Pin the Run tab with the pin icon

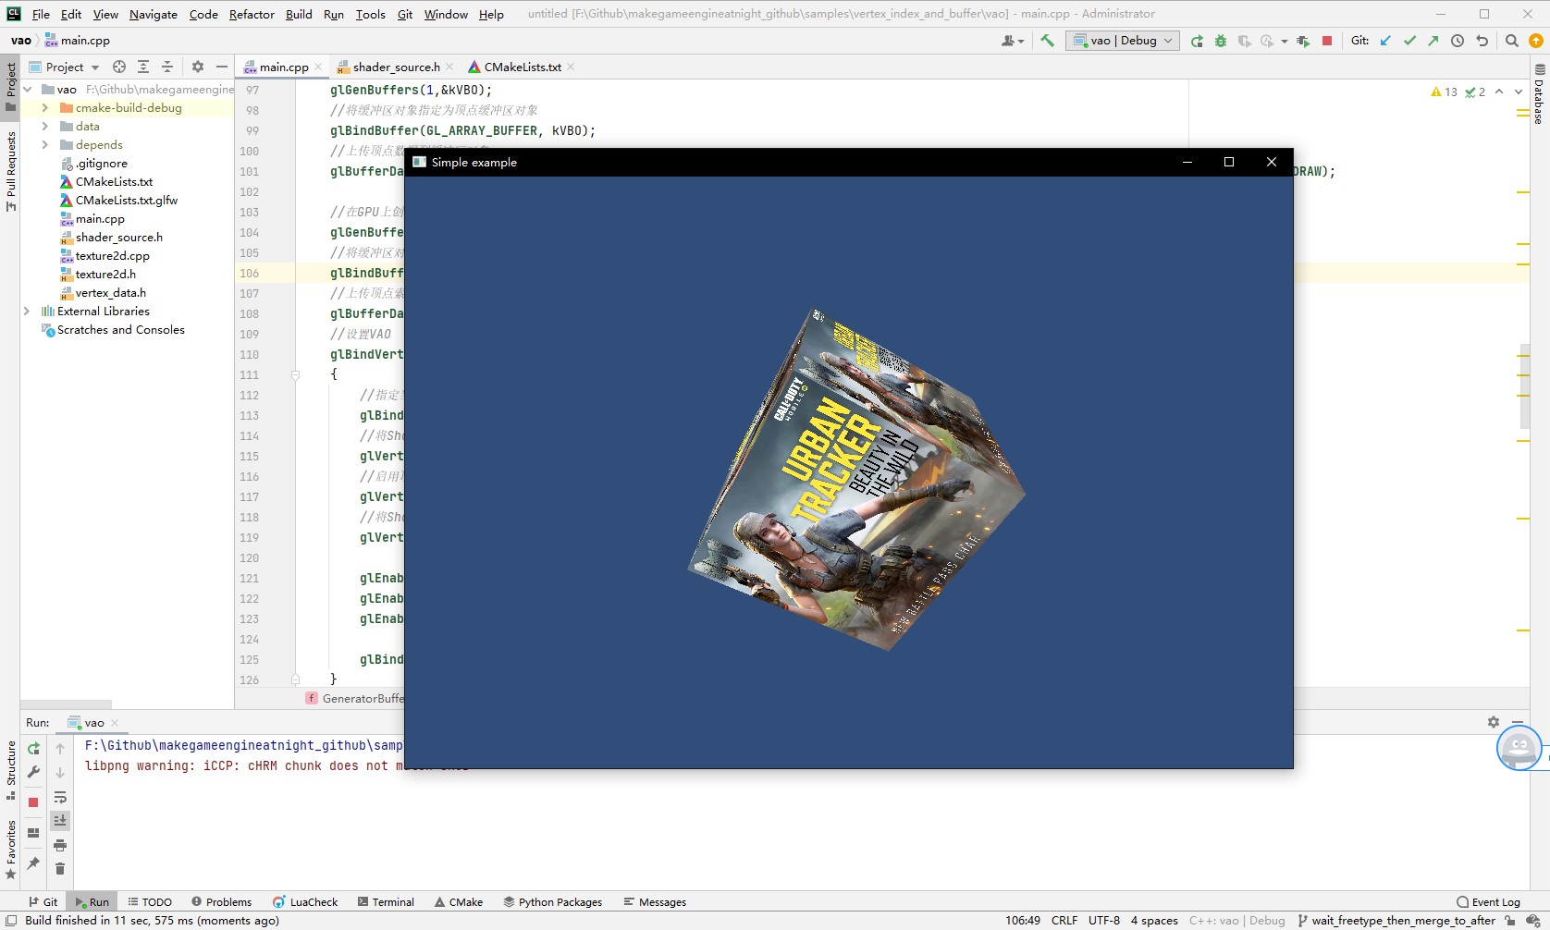click(33, 863)
